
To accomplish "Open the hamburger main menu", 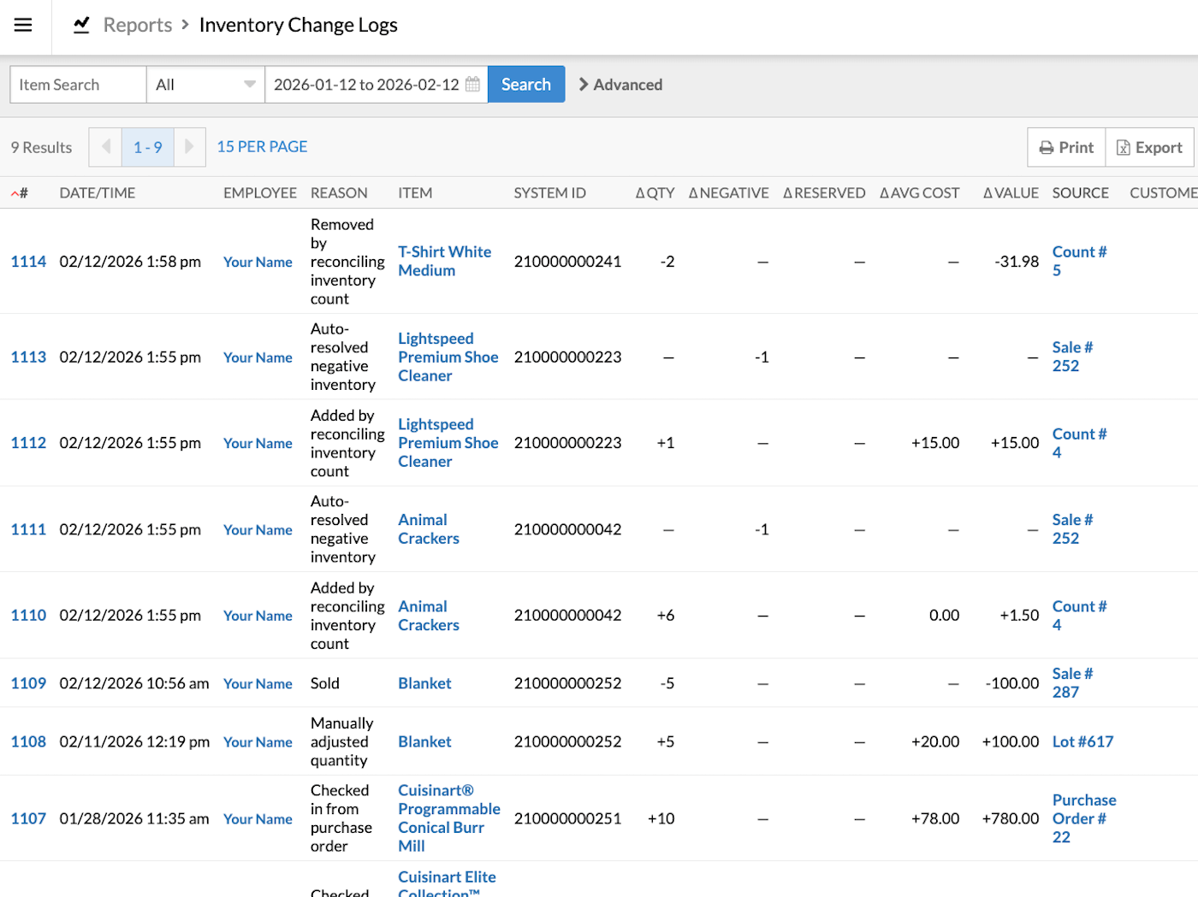I will (23, 25).
